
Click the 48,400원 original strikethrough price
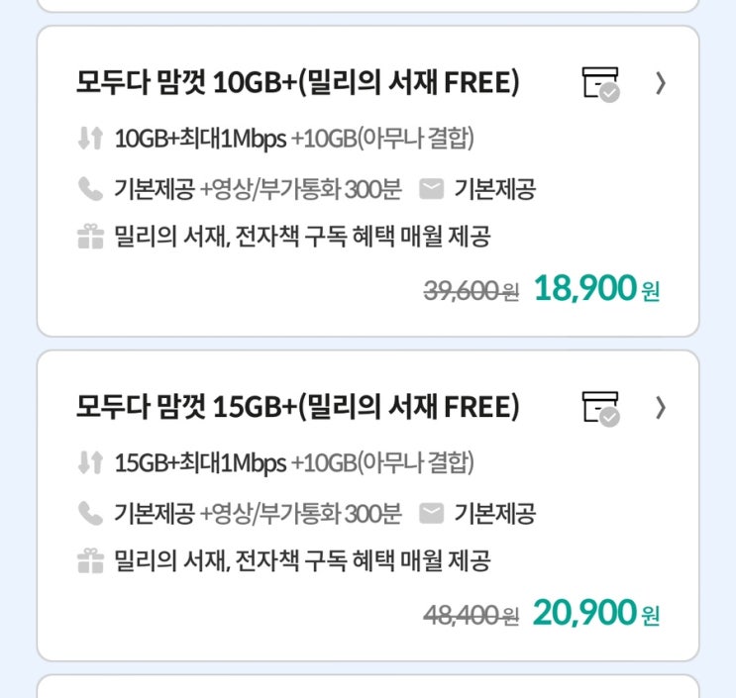[x=472, y=616]
